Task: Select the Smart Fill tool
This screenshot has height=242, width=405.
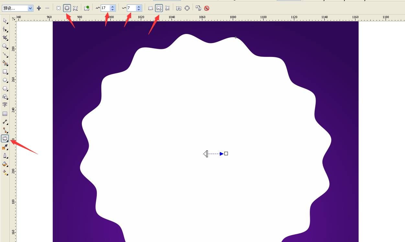Action: click(x=5, y=63)
